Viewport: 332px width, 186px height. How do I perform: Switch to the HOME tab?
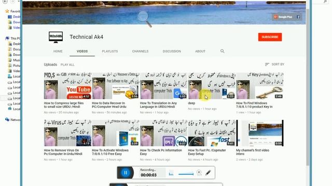click(x=58, y=51)
